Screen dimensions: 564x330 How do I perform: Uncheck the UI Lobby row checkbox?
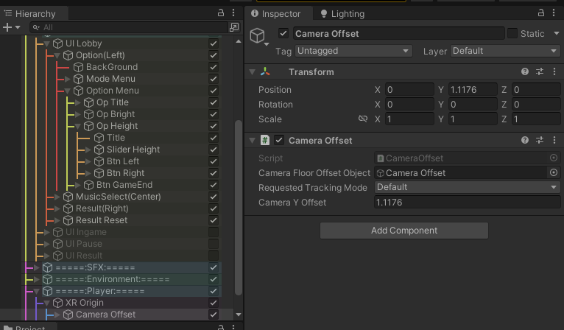coord(214,43)
